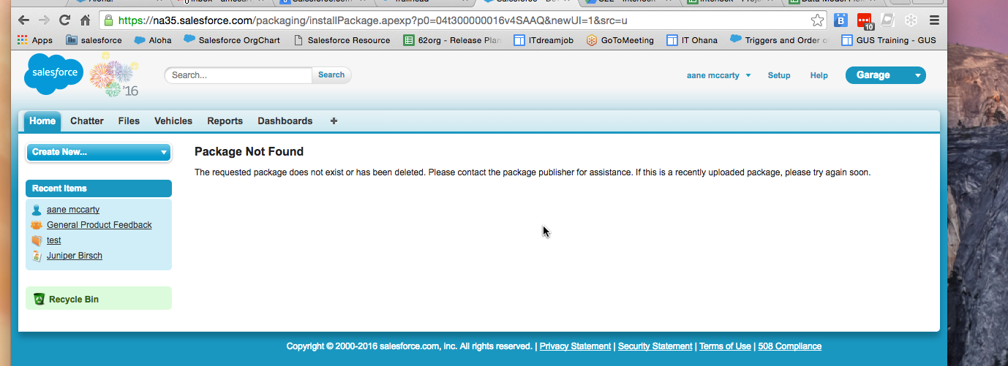
Task: Switch to the Dashboards tab
Action: point(285,121)
